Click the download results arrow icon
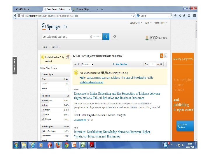The image size is (210, 157). (x=166, y=56)
